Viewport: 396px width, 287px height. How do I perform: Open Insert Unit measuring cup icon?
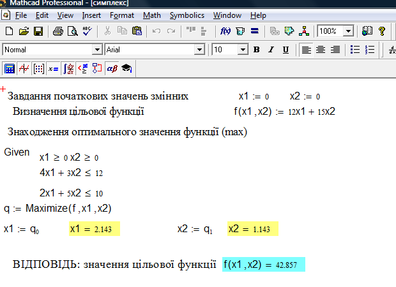240,31
